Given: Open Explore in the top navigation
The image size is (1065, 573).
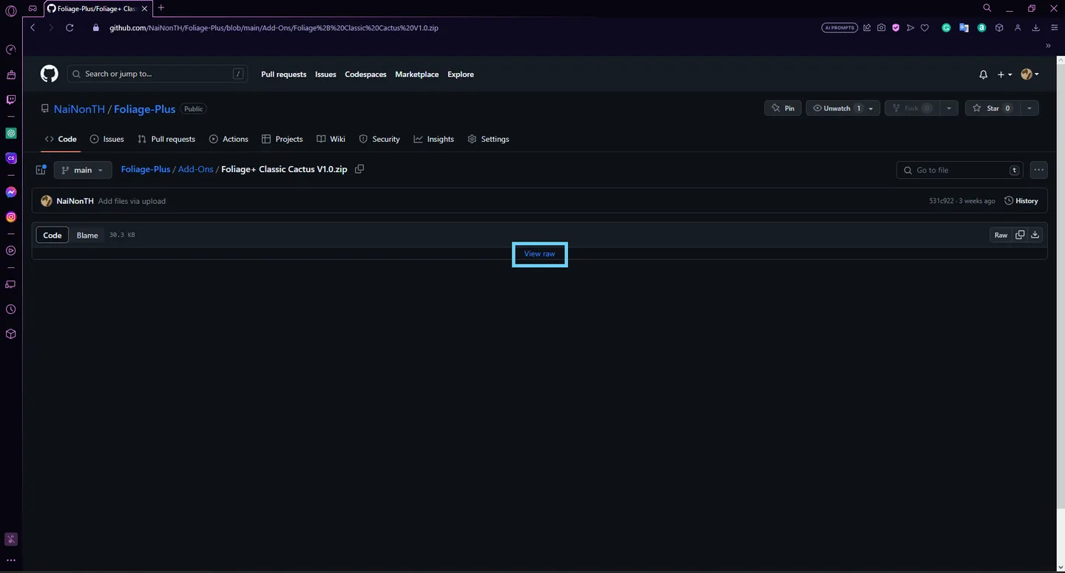Looking at the screenshot, I should (x=460, y=75).
